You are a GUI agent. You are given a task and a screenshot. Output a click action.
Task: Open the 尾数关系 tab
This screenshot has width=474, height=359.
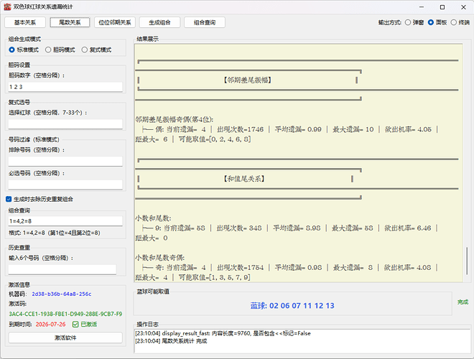click(x=70, y=22)
